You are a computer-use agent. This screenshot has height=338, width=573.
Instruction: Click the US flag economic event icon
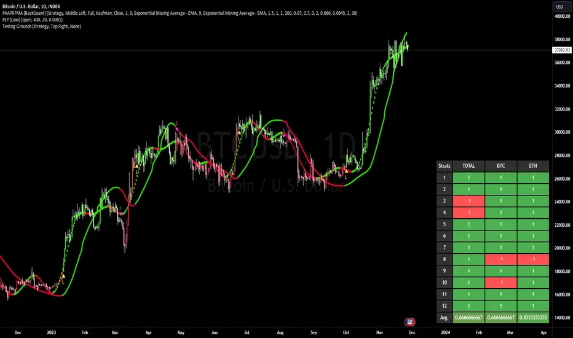[x=409, y=322]
